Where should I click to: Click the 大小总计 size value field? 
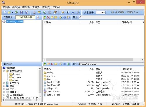(100, 13)
